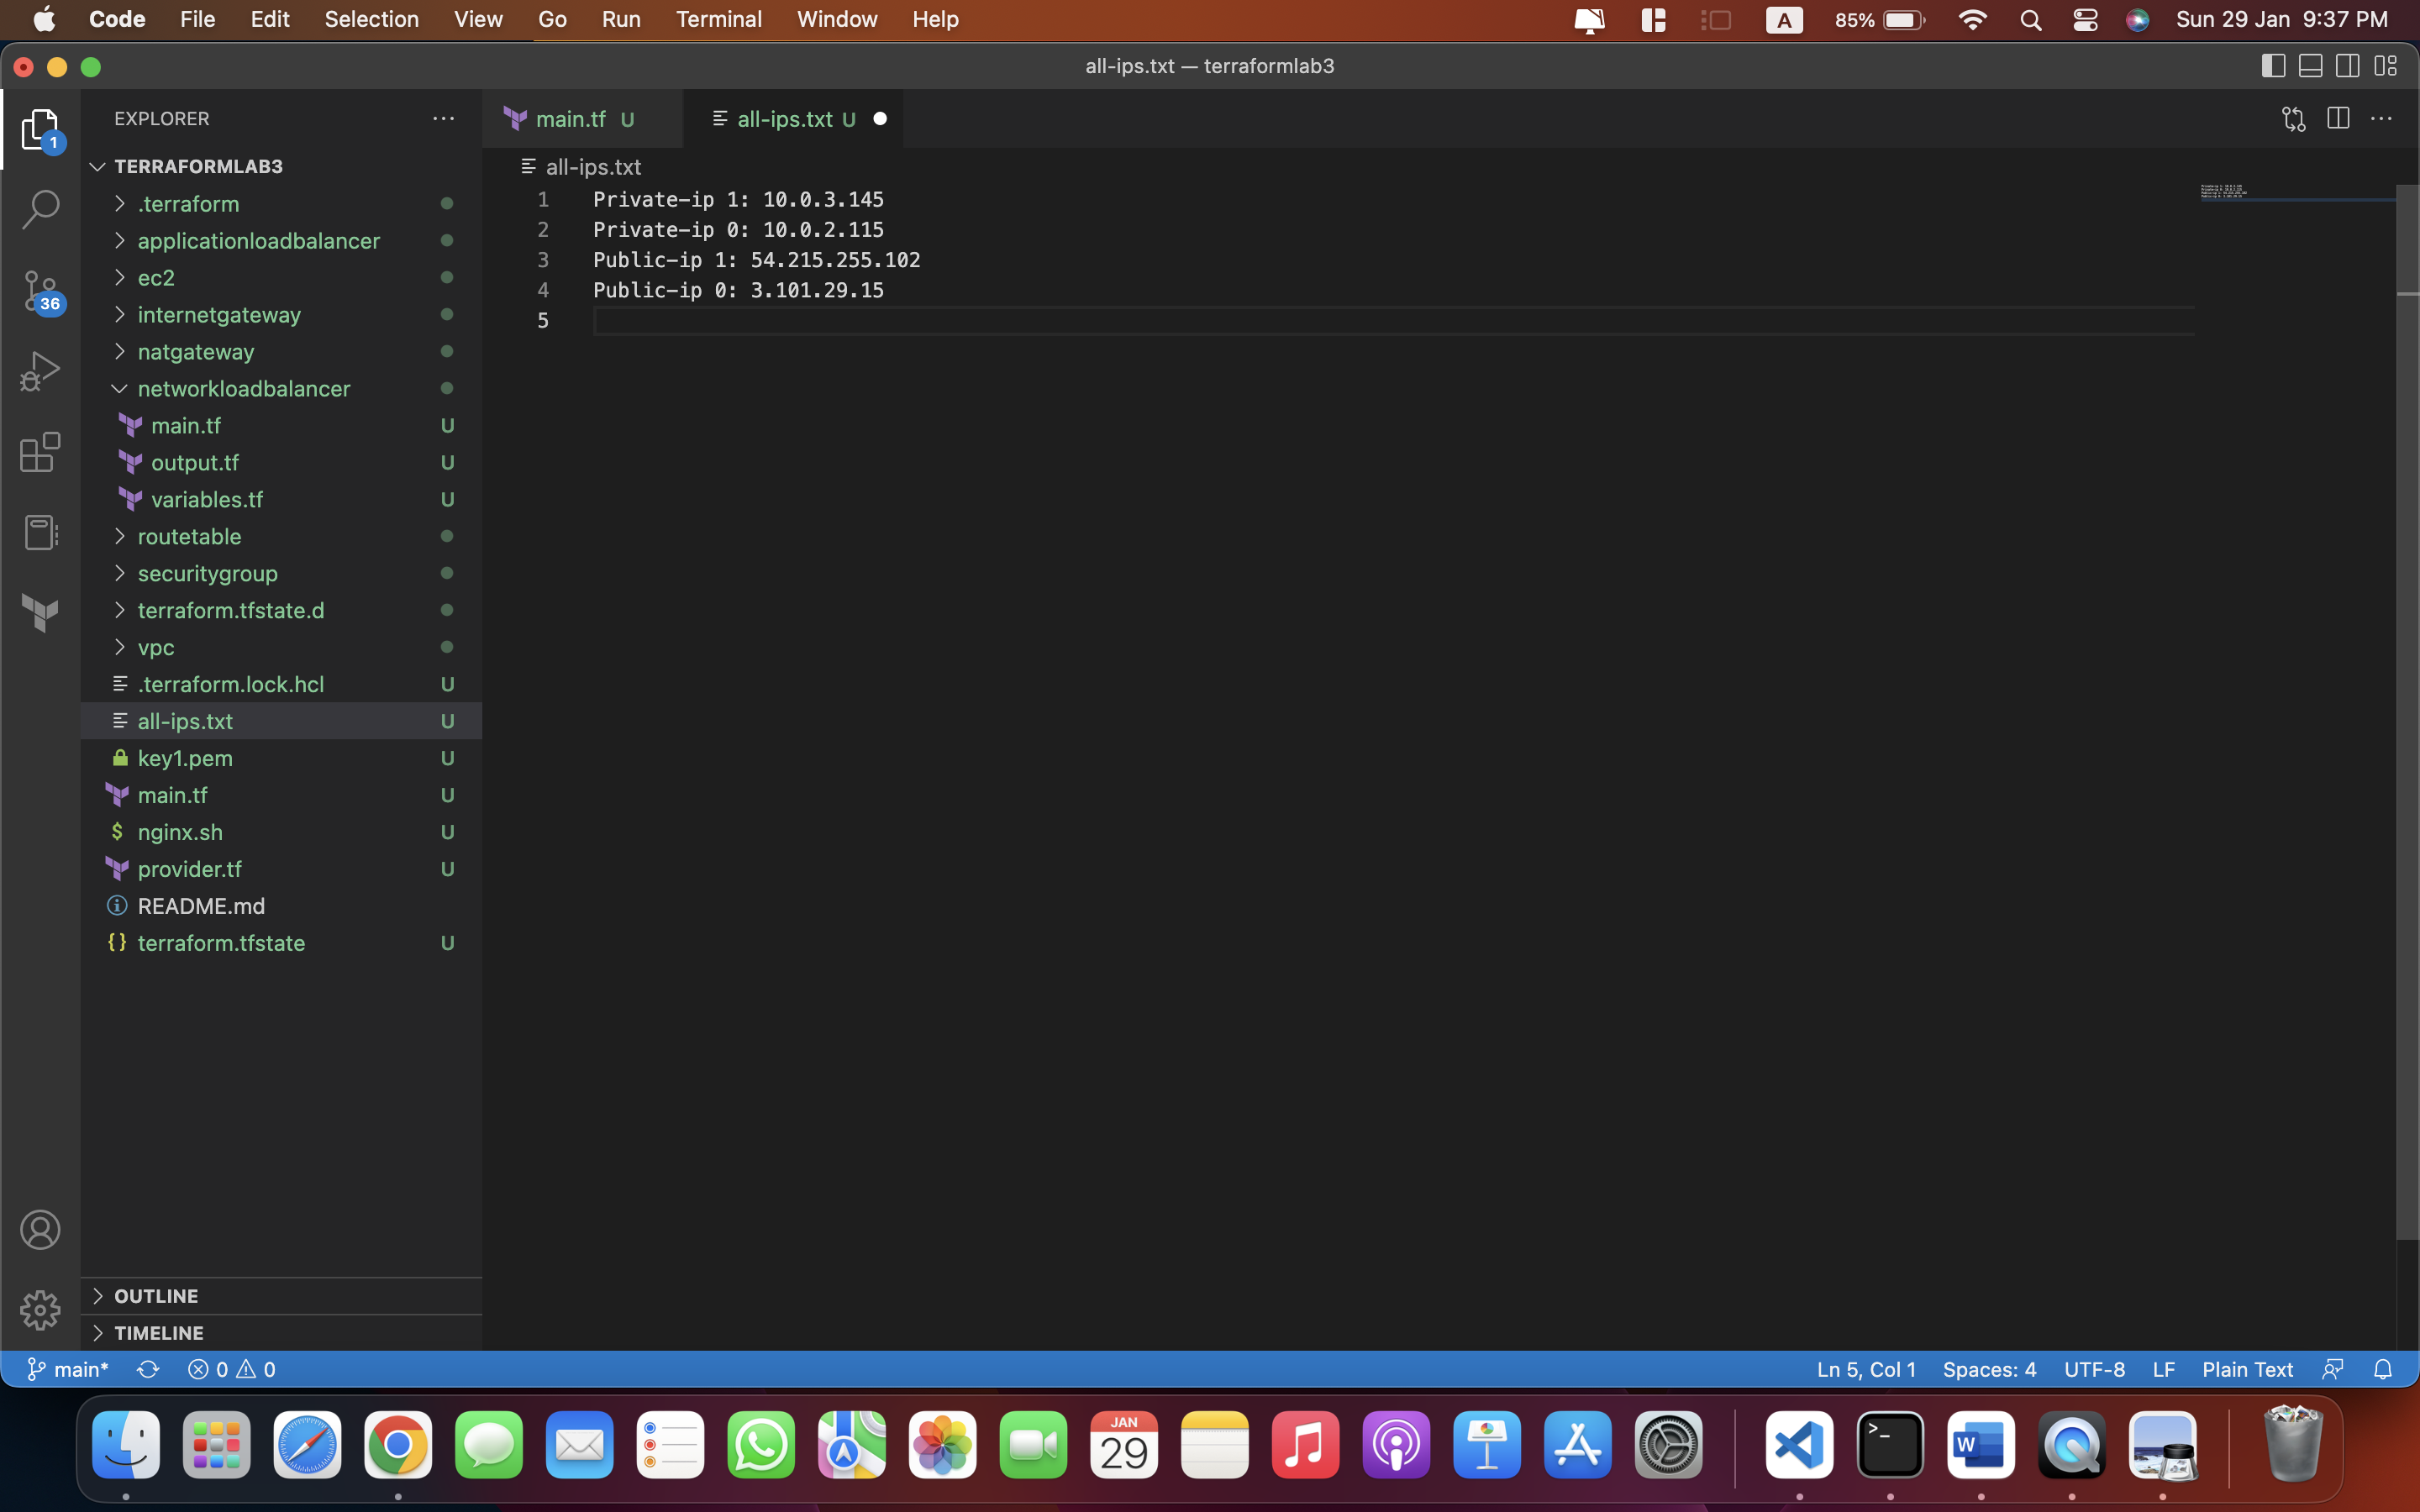Toggle the Primary Side Bar visibility
The image size is (2420, 1512).
(2273, 66)
